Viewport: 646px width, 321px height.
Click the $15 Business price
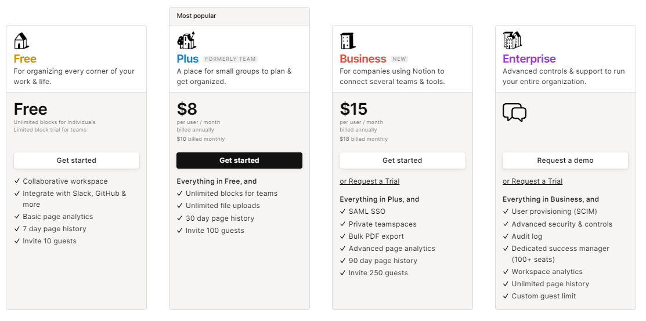pyautogui.click(x=353, y=109)
